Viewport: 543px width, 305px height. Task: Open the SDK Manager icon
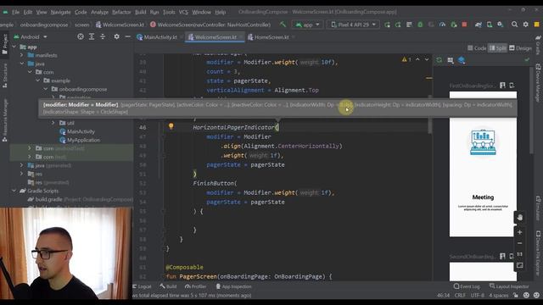[501, 25]
